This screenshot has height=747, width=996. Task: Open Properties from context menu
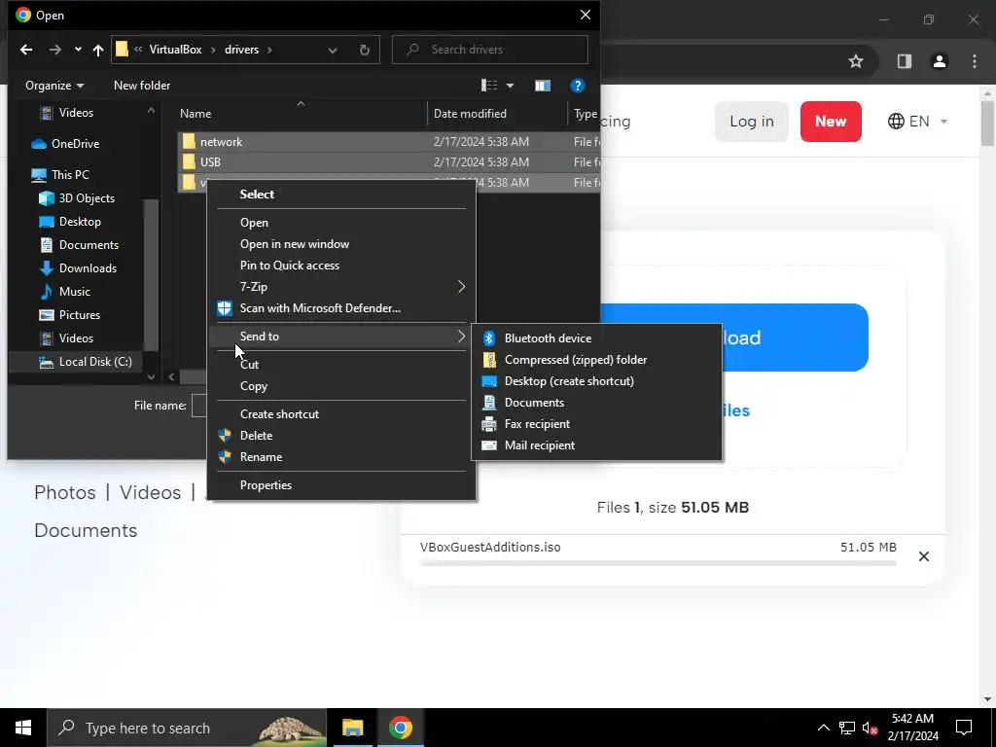[x=341, y=485]
